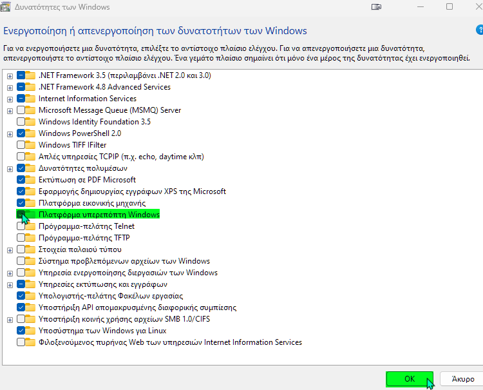Image resolution: width=483 pixels, height=390 pixels.
Task: Select the Εφαρμογής δημιουργίας εγγράφων XPS label
Action: [132, 191]
